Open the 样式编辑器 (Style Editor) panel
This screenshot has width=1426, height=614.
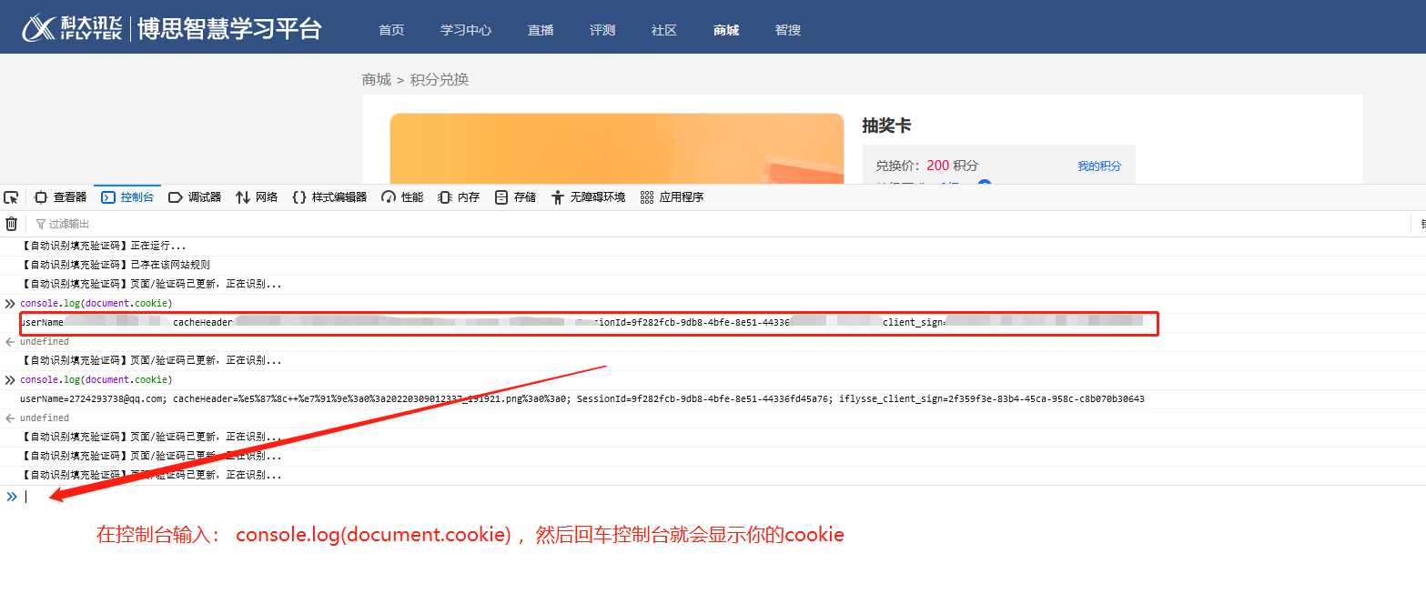point(329,197)
